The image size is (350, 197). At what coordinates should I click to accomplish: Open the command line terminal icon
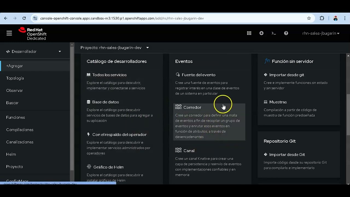point(274,33)
